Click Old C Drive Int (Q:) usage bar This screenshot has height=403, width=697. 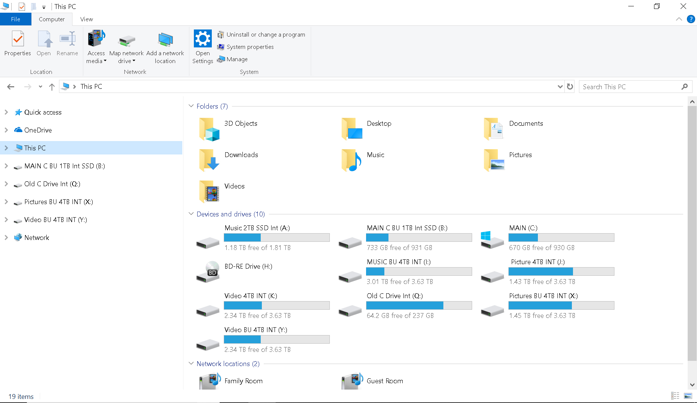[419, 306]
